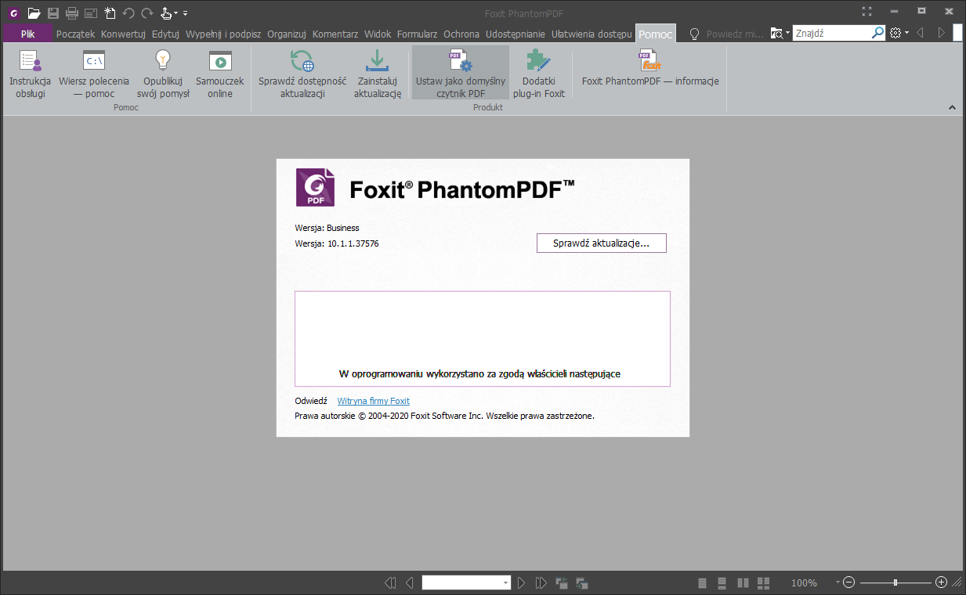The width and height of the screenshot is (966, 595).
Task: Click the search settings gear icon
Action: (896, 33)
